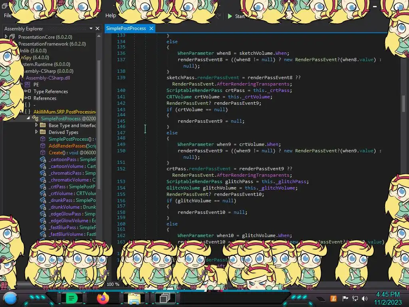The image size is (409, 307).
Task: Click the Windows Start orb
Action: pyautogui.click(x=10, y=299)
